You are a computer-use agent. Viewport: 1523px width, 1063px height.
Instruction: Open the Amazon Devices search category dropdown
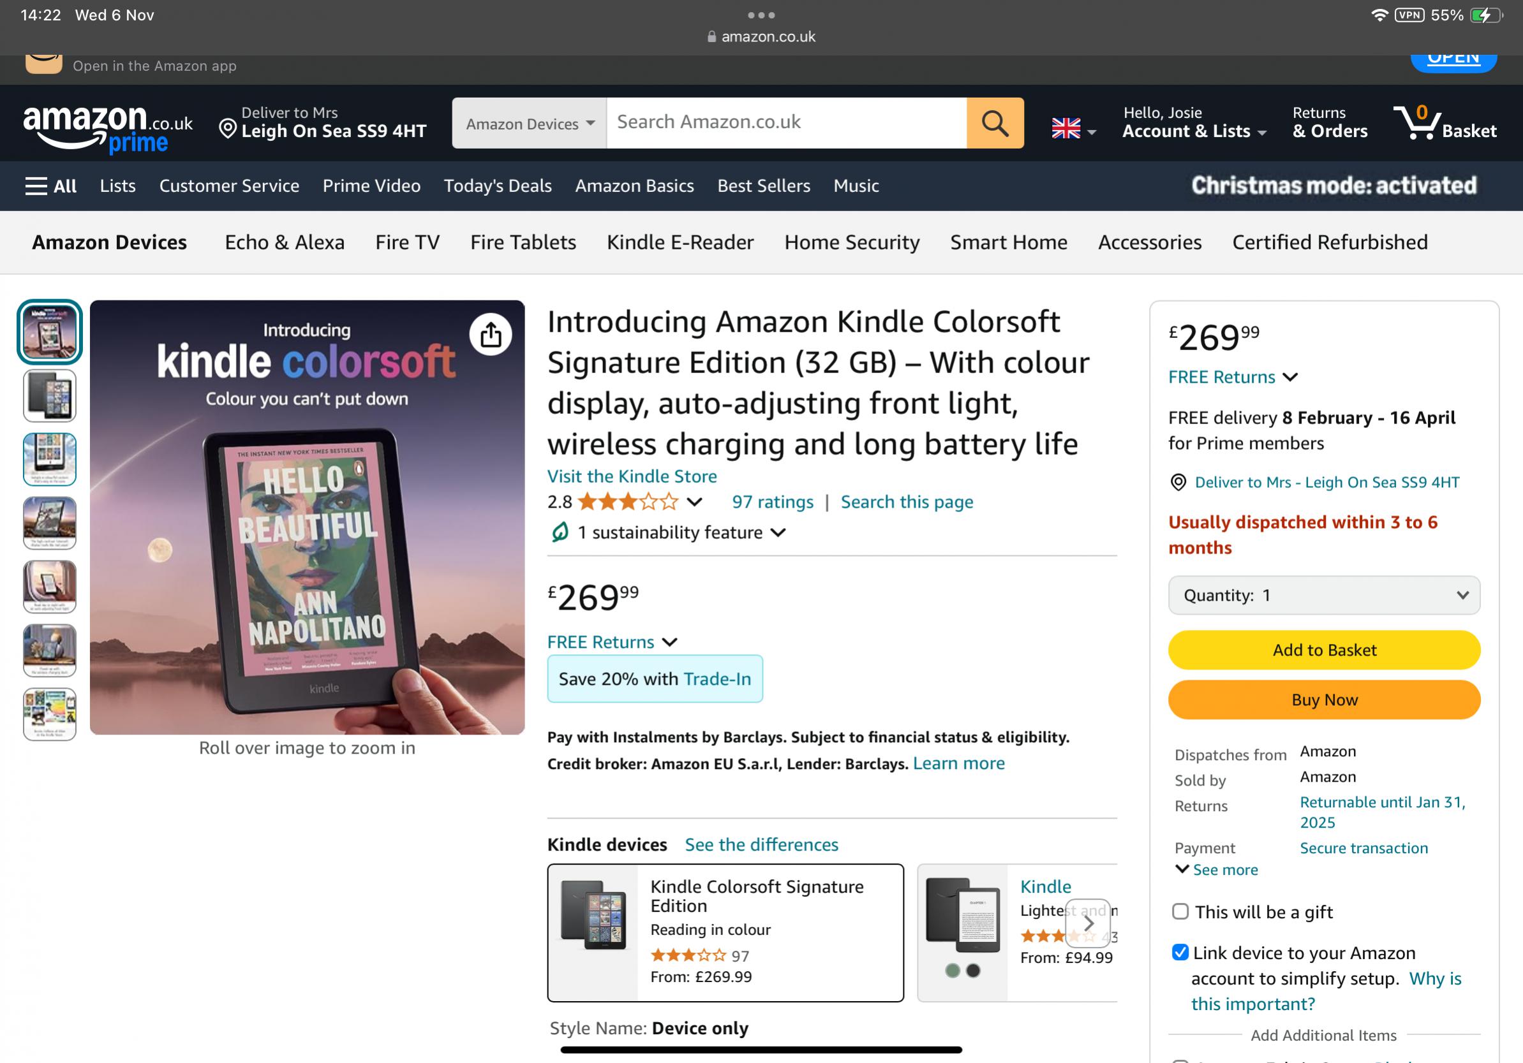pos(530,124)
